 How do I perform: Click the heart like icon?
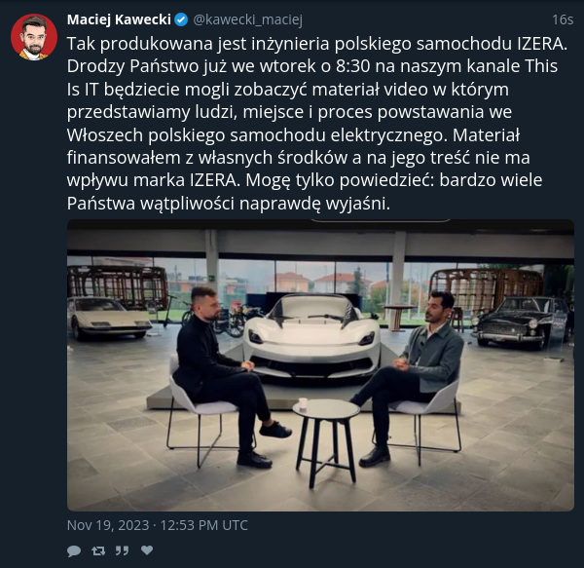tap(147, 550)
